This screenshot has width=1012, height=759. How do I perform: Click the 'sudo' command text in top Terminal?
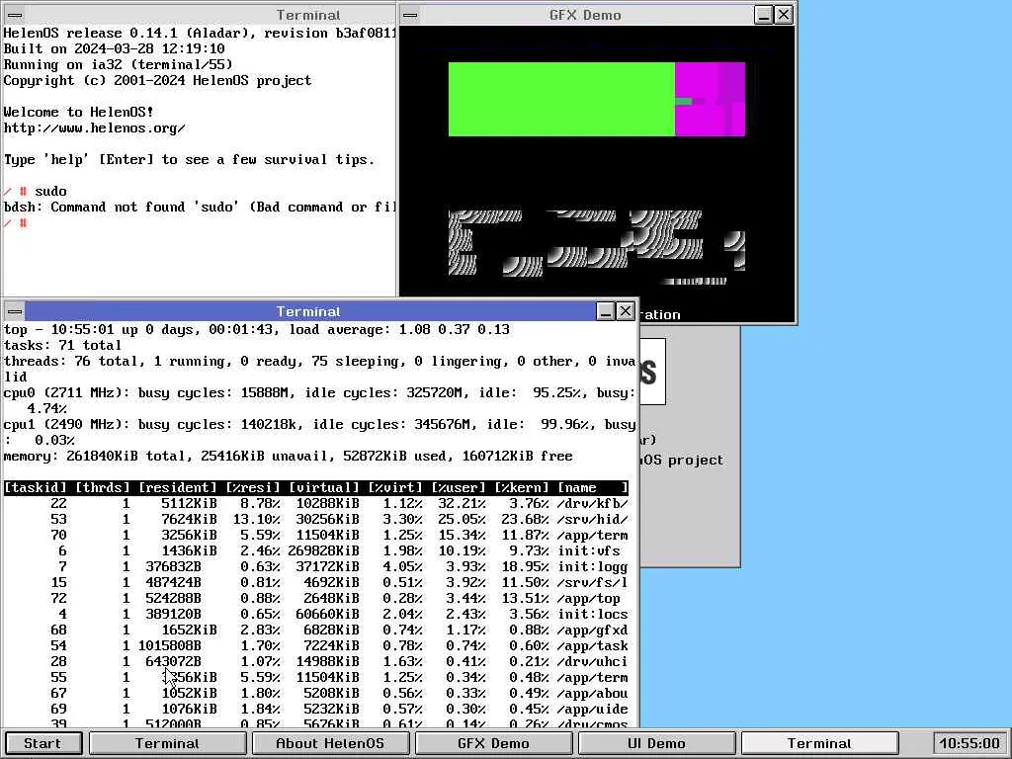coord(51,191)
